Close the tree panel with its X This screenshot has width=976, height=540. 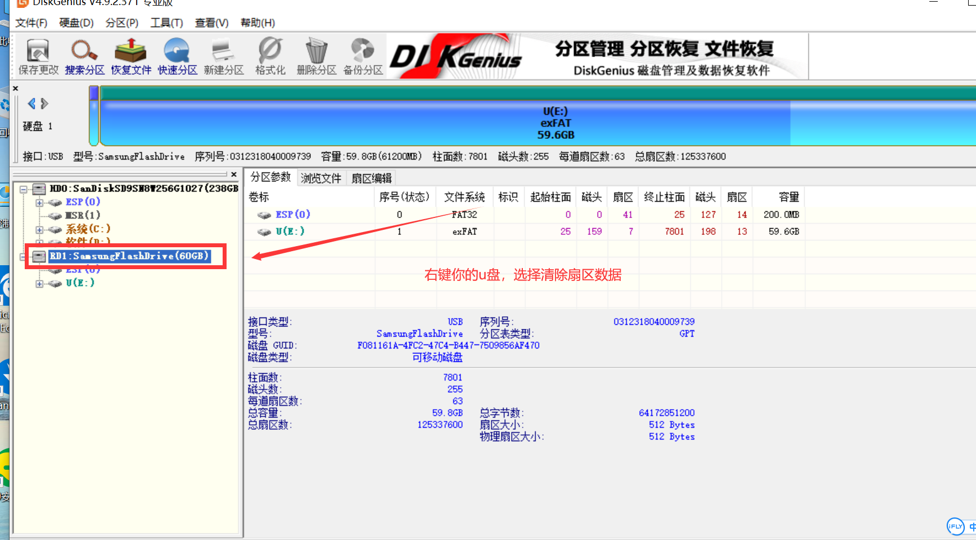[x=234, y=174]
